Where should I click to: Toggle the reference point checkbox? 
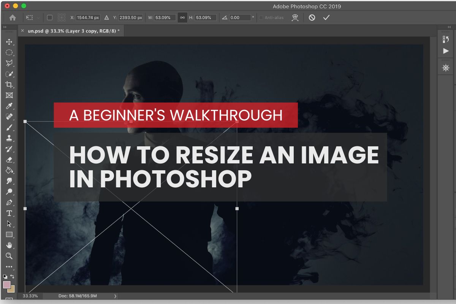(50, 17)
